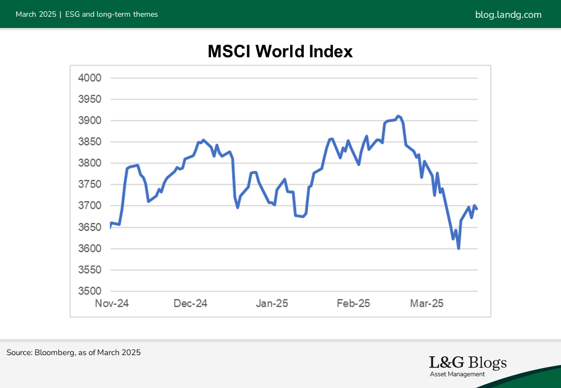
Task: Select the 3700 y-axis label
Action: tap(90, 206)
